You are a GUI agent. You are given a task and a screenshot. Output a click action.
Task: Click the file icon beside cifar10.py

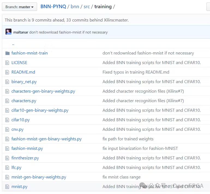click(x=7, y=120)
